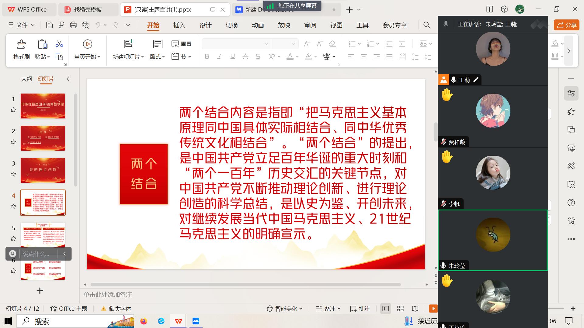This screenshot has width=584, height=328.
Task: Click the Print Preview icon
Action: tap(85, 25)
